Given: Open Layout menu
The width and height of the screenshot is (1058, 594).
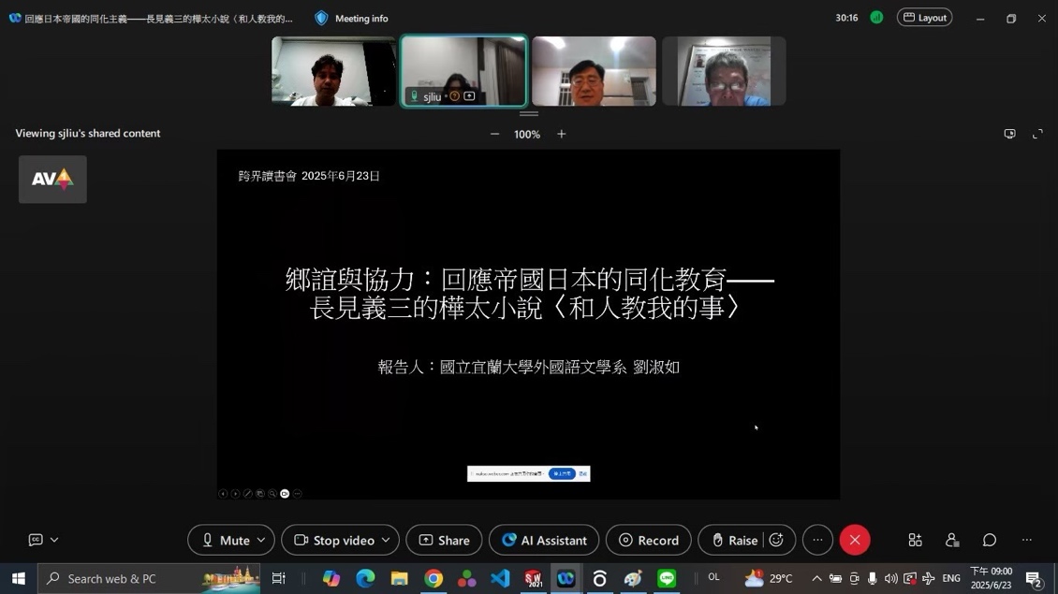Looking at the screenshot, I should (924, 18).
